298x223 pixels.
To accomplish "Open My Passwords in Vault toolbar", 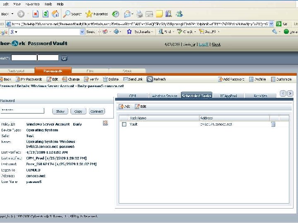I will (x=29, y=79).
